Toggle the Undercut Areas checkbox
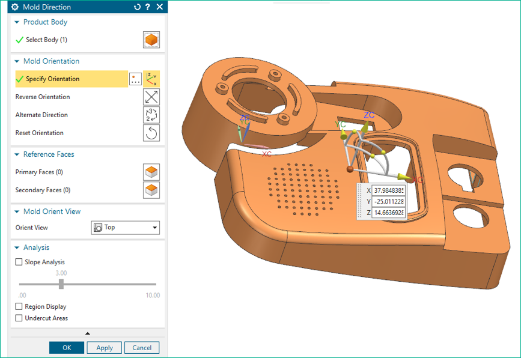Image resolution: width=521 pixels, height=358 pixels. click(x=19, y=318)
